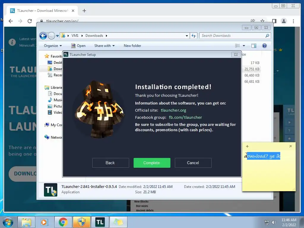The image size is (304, 228).
Task: Open Windows Explorer from taskbar
Action: tap(26, 222)
